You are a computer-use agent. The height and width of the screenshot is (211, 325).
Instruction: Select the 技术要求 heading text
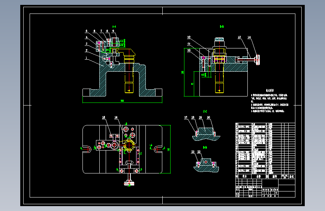[x=270, y=90]
